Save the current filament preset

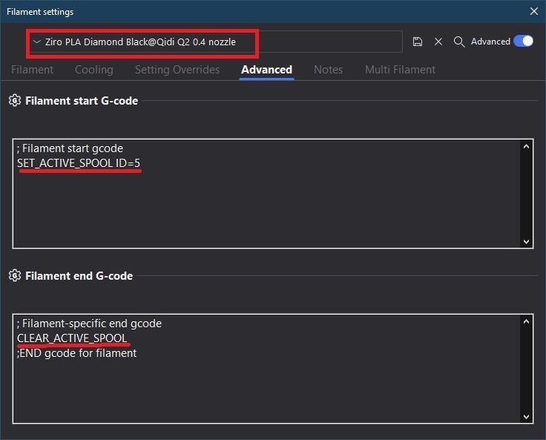pos(417,42)
